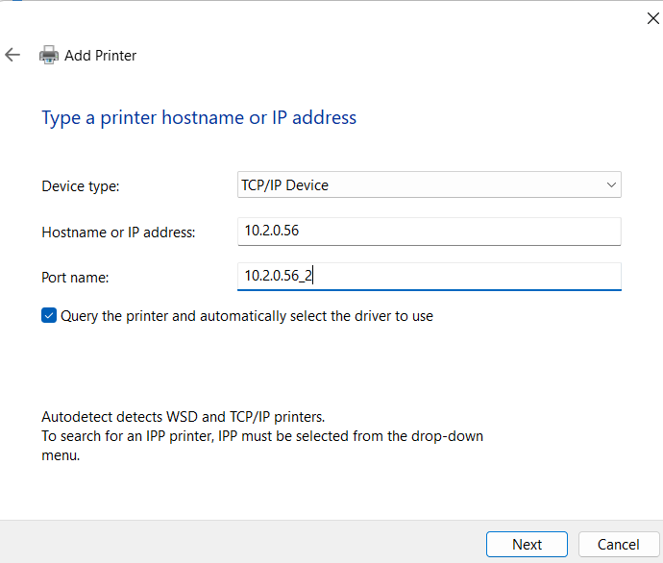Close the Add Printer dialog

tap(652, 18)
